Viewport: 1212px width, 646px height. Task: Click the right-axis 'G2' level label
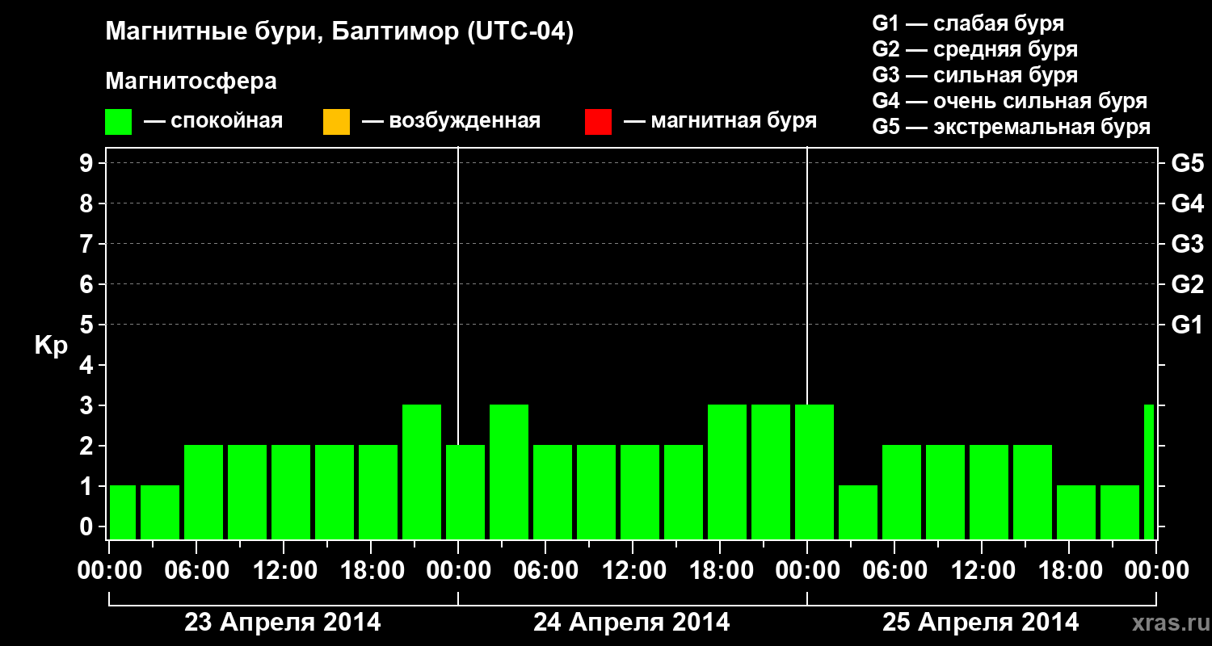click(1188, 284)
